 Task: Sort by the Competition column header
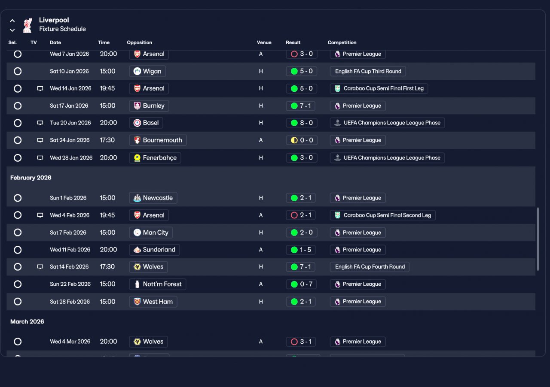342,42
